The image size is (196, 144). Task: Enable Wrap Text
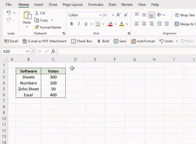pos(185,15)
